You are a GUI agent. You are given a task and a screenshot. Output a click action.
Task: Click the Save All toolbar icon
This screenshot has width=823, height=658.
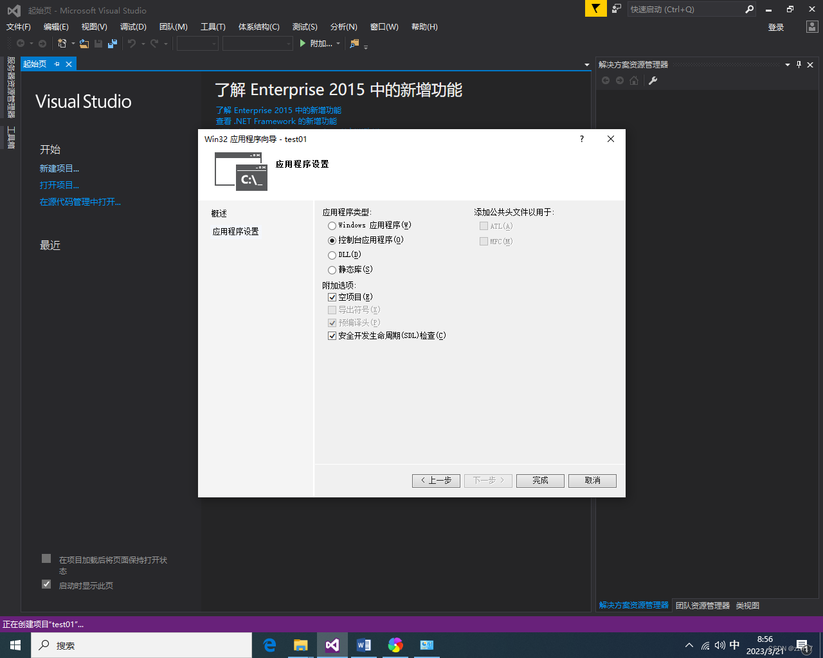(x=113, y=44)
